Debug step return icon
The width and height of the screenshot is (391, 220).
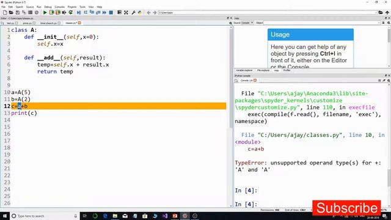pyautogui.click(x=98, y=12)
